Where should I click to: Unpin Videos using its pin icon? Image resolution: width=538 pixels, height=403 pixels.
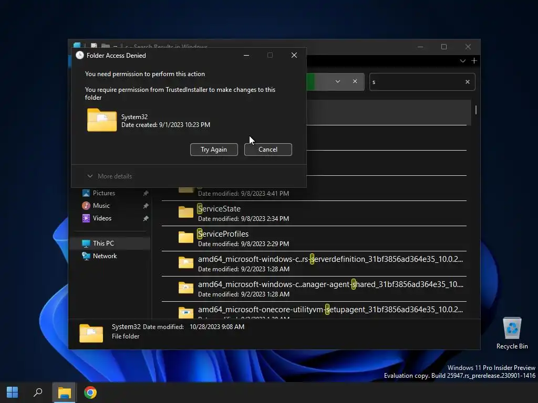[146, 219]
